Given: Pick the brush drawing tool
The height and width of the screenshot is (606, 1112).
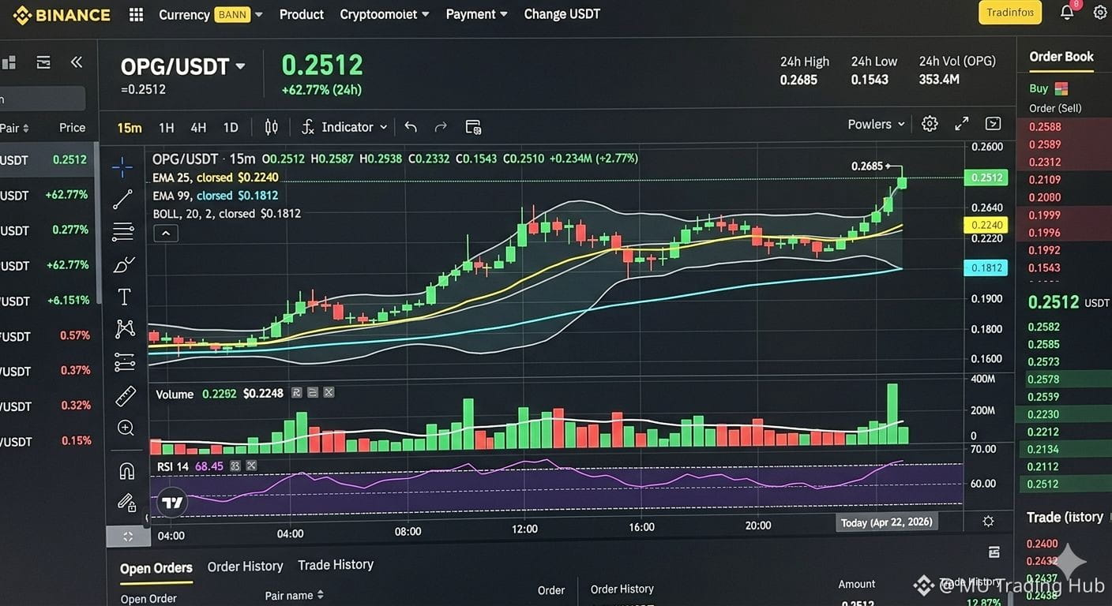Looking at the screenshot, I should [124, 264].
